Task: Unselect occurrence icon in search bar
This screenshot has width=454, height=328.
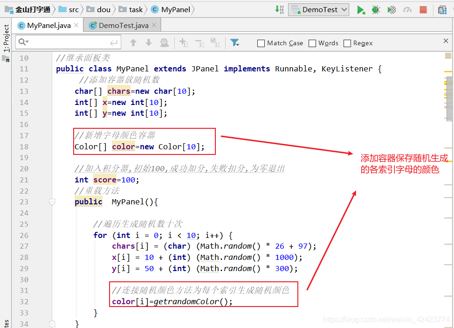Action: pos(199,43)
